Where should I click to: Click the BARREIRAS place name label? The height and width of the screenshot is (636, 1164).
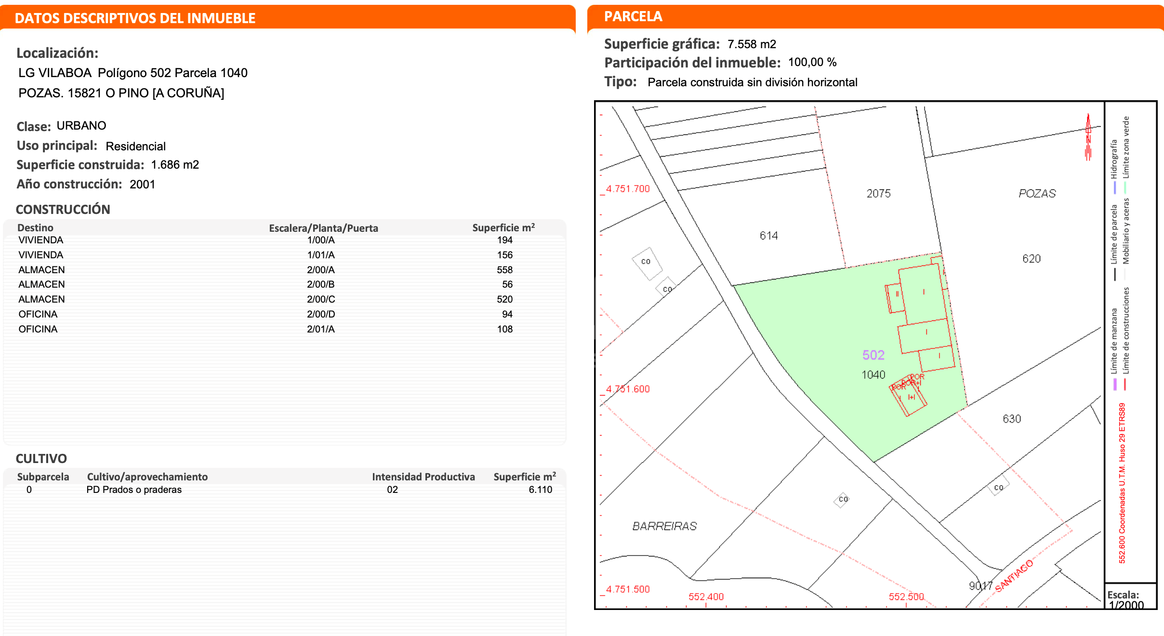pos(664,526)
